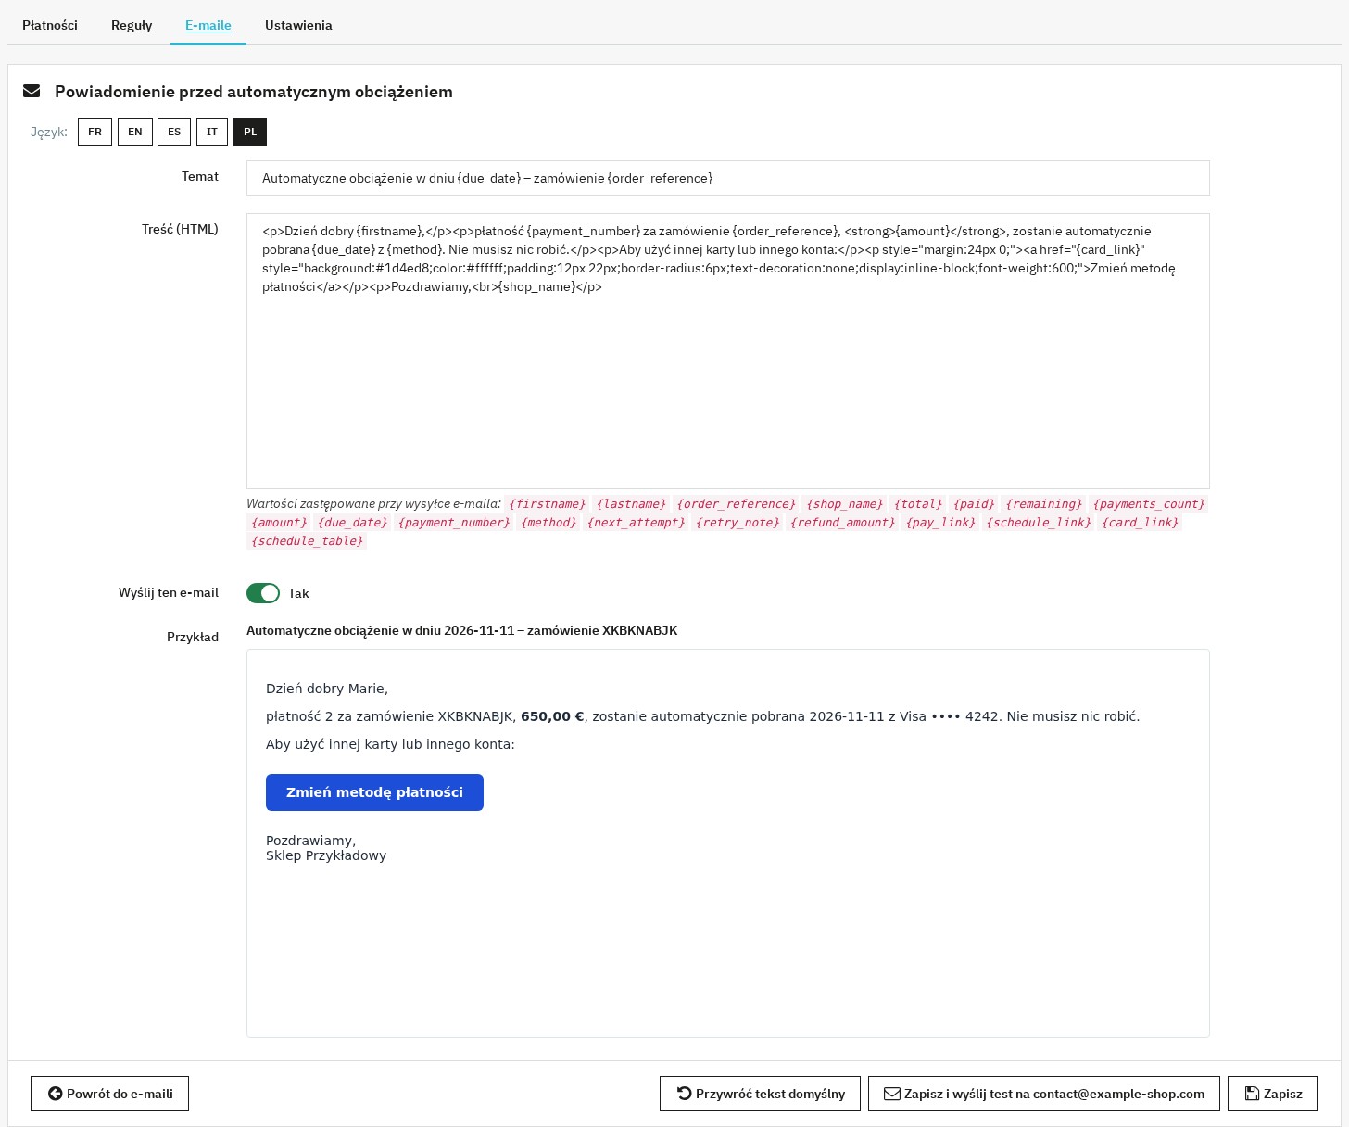The image size is (1349, 1127).
Task: Click the {paid} placeholder tag
Action: 974,504
